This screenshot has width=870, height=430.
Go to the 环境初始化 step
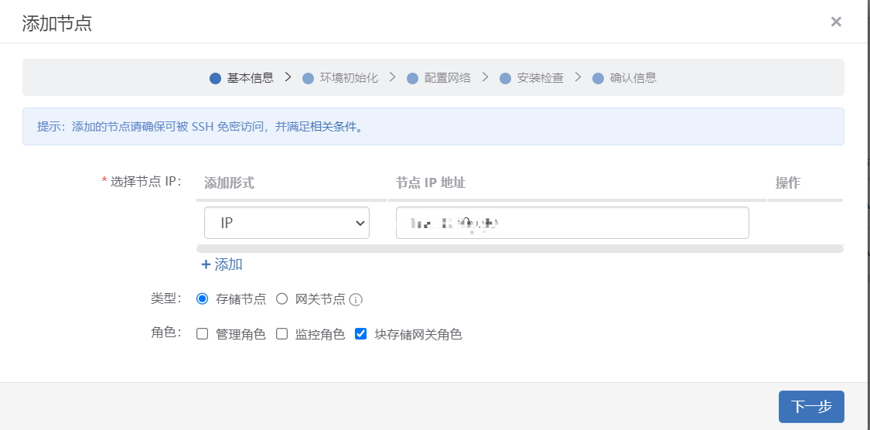tap(340, 77)
